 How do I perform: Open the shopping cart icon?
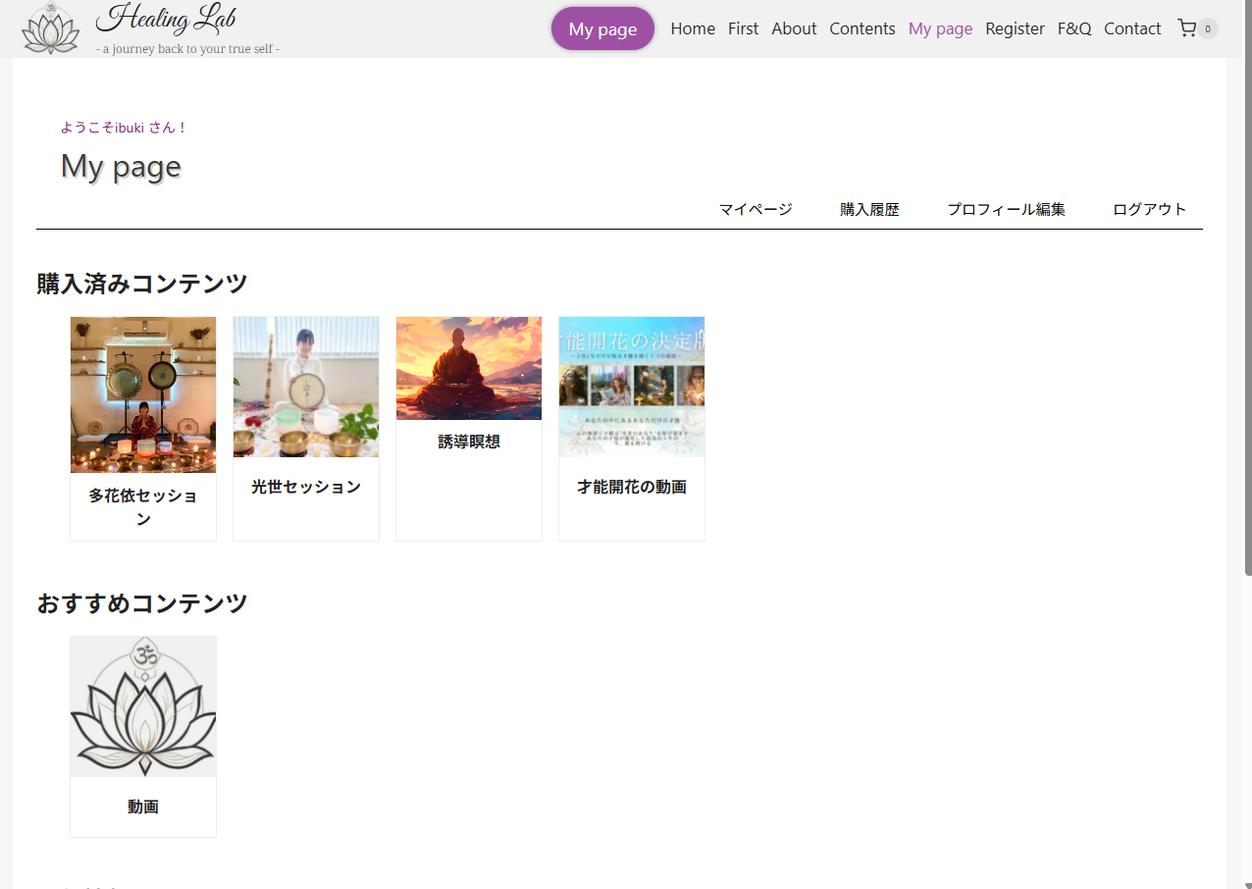point(1186,28)
